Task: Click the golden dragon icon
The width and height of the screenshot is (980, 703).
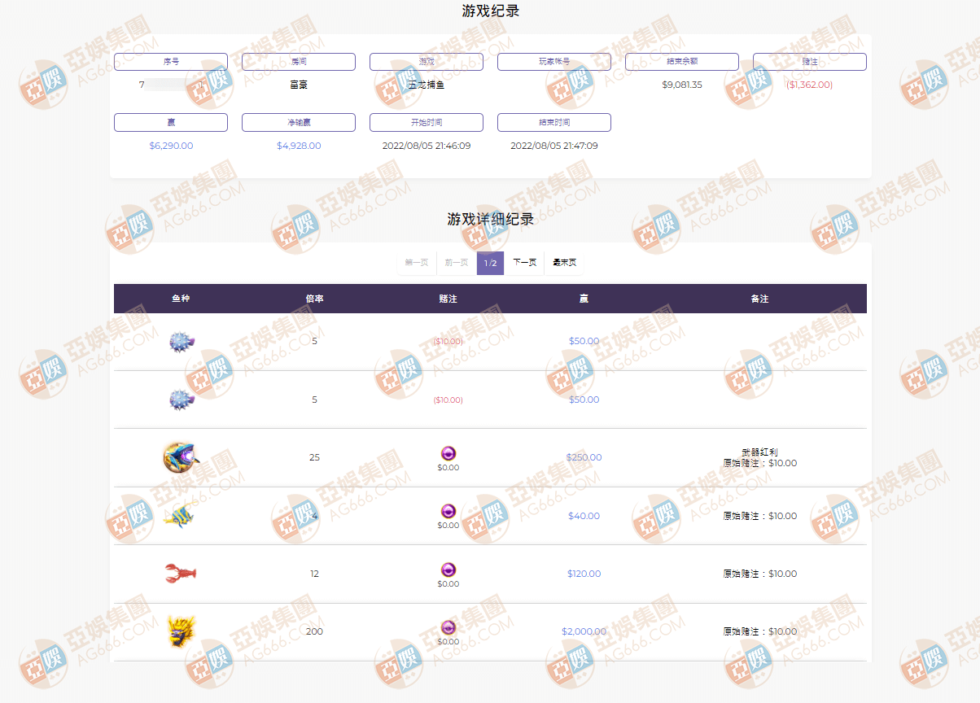Action: [x=181, y=631]
